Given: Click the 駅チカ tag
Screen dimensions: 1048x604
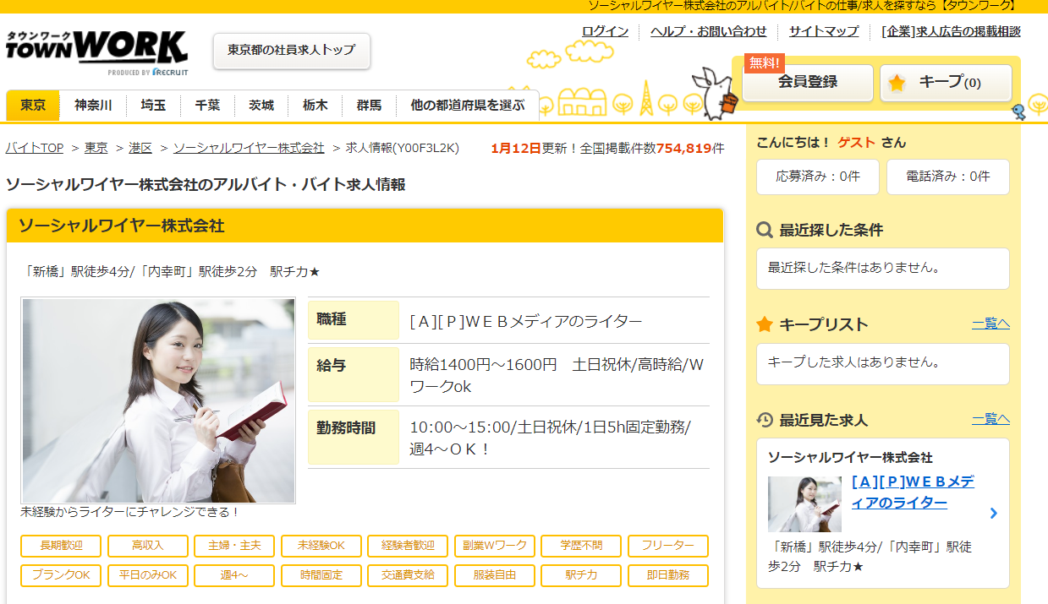Looking at the screenshot, I should (581, 575).
